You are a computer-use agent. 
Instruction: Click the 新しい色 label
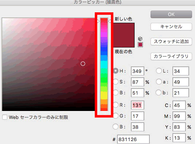[x=123, y=19]
